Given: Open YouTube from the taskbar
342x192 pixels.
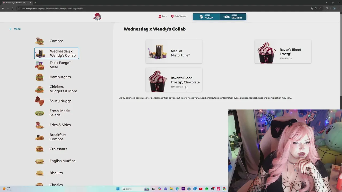Looking at the screenshot, I should point(201,189).
